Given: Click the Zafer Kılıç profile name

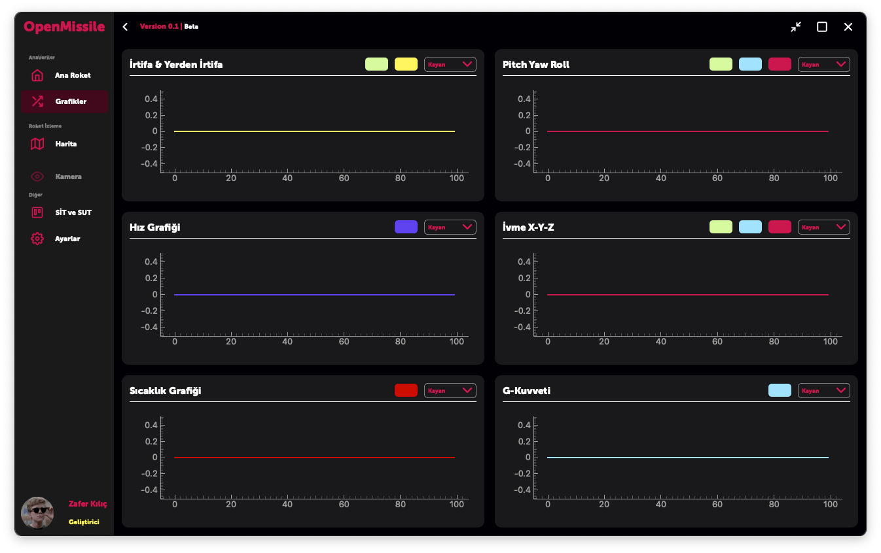Looking at the screenshot, I should point(88,504).
